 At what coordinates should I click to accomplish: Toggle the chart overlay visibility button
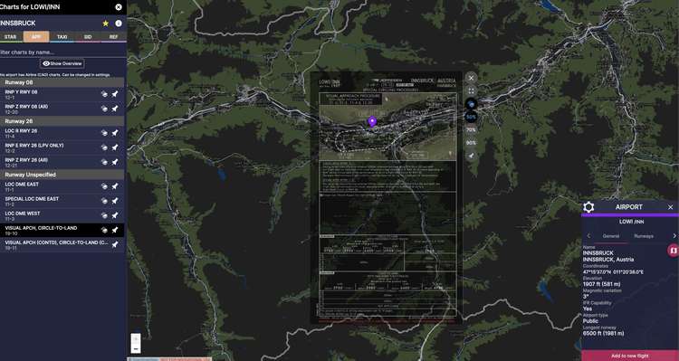click(471, 104)
